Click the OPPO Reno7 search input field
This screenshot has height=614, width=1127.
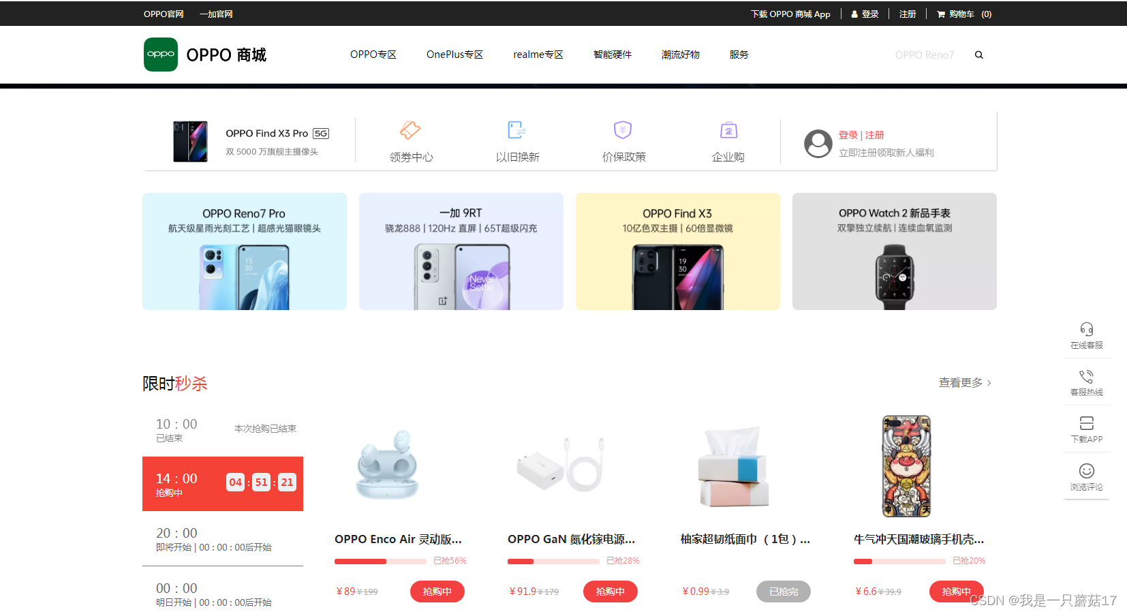pyautogui.click(x=925, y=55)
